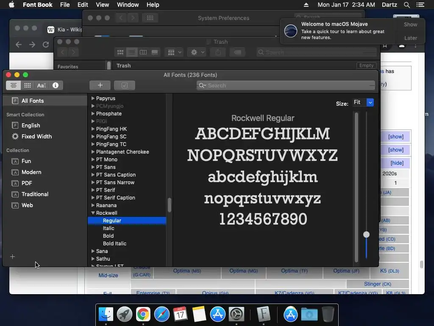Expand the Raanana font family
This screenshot has height=326, width=434.
93,205
